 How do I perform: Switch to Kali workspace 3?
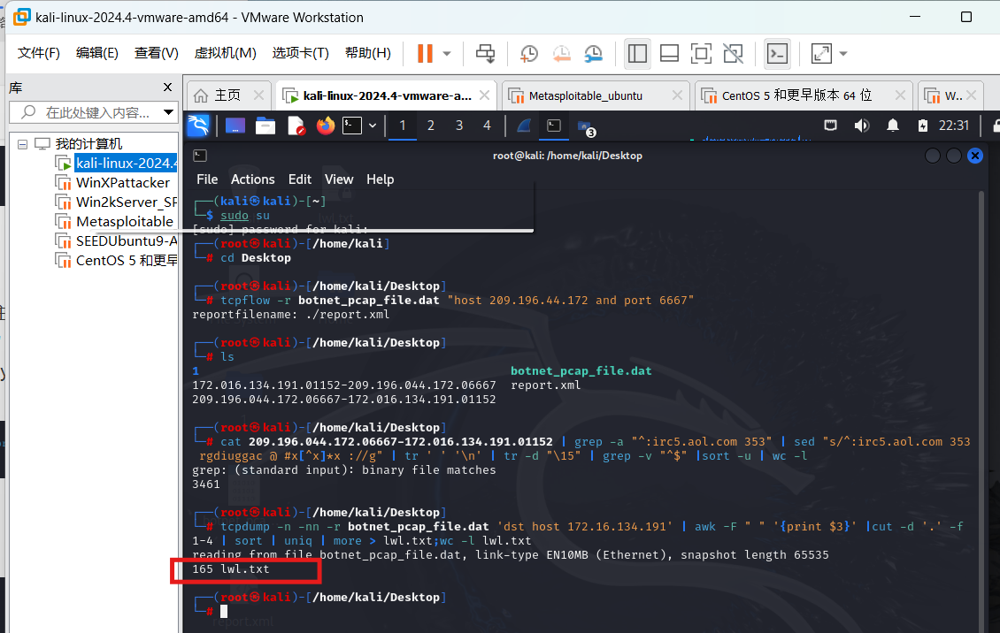[x=459, y=126]
